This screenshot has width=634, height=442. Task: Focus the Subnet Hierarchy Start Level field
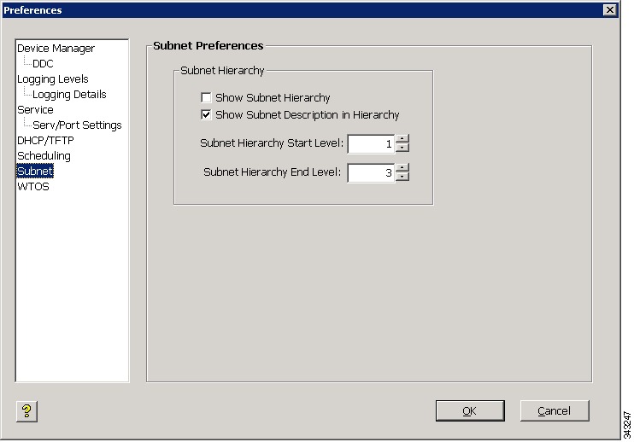point(371,143)
